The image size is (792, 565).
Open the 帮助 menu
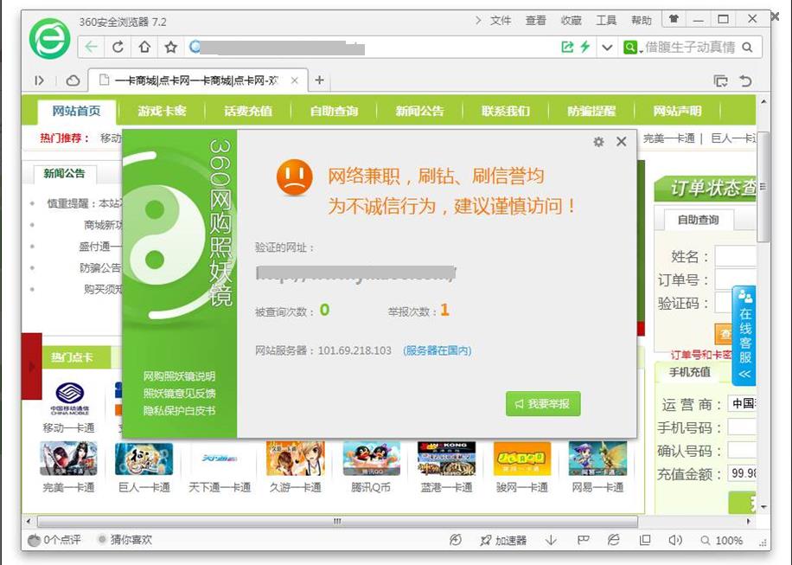click(642, 20)
